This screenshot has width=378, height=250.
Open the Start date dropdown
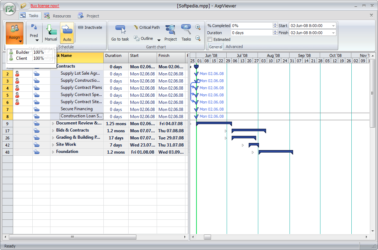pyautogui.click(x=333, y=26)
